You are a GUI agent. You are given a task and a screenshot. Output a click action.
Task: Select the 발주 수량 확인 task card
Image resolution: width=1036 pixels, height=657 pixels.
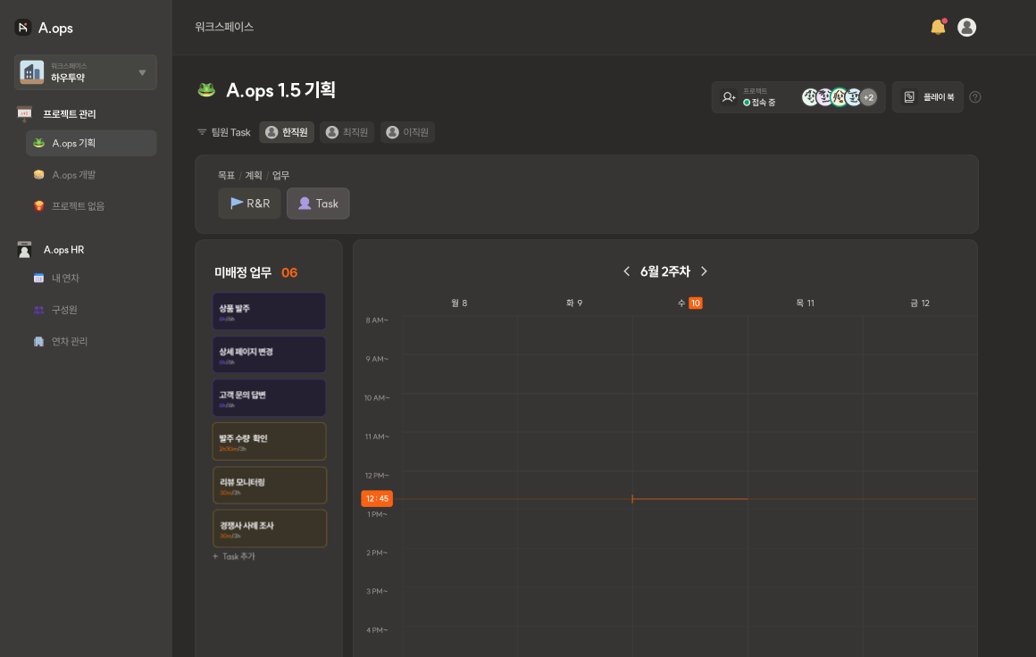tap(269, 441)
